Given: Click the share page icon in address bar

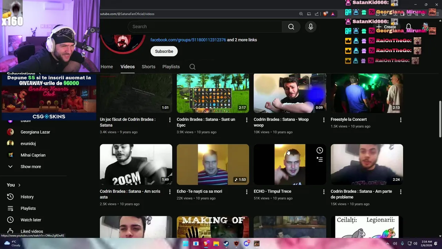Looking at the screenshot, I should (317, 14).
